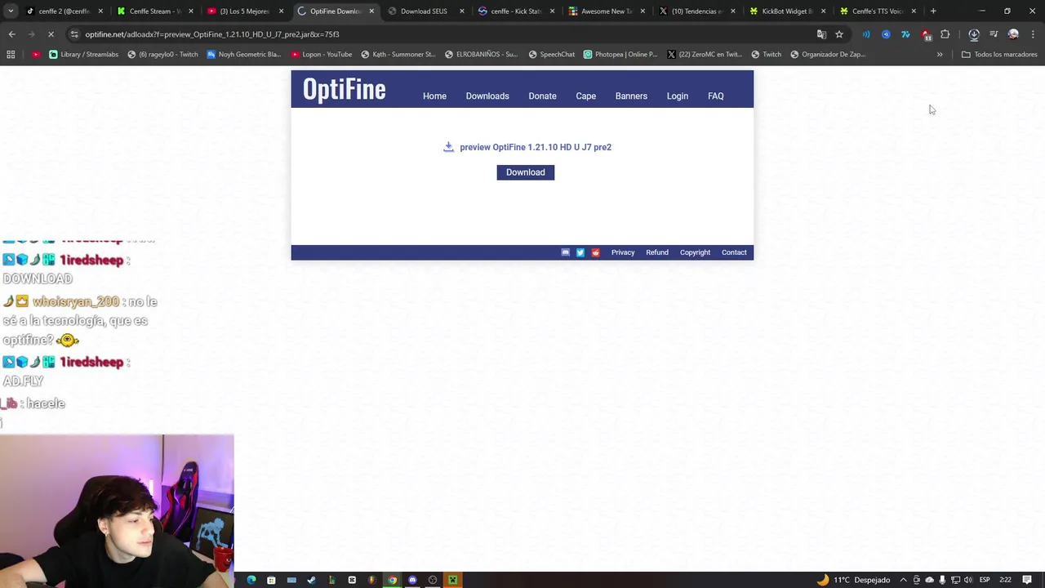Screen dimensions: 1045x588
Task: Click the blue Download button
Action: [x=525, y=172]
